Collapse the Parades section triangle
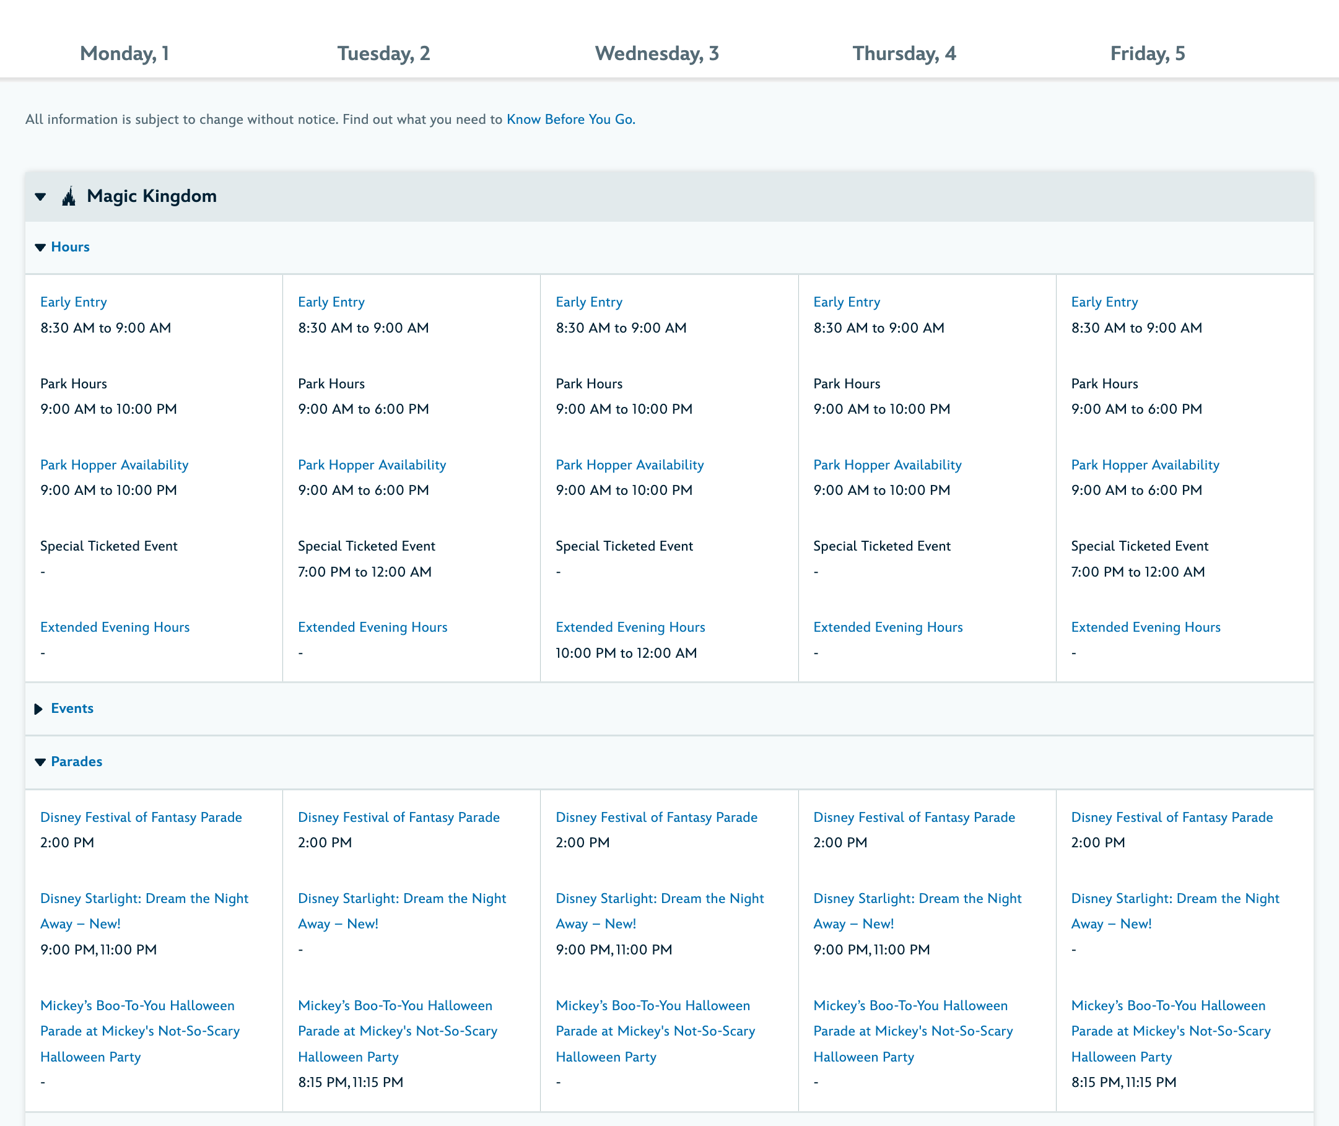Viewport: 1339px width, 1126px height. [40, 762]
